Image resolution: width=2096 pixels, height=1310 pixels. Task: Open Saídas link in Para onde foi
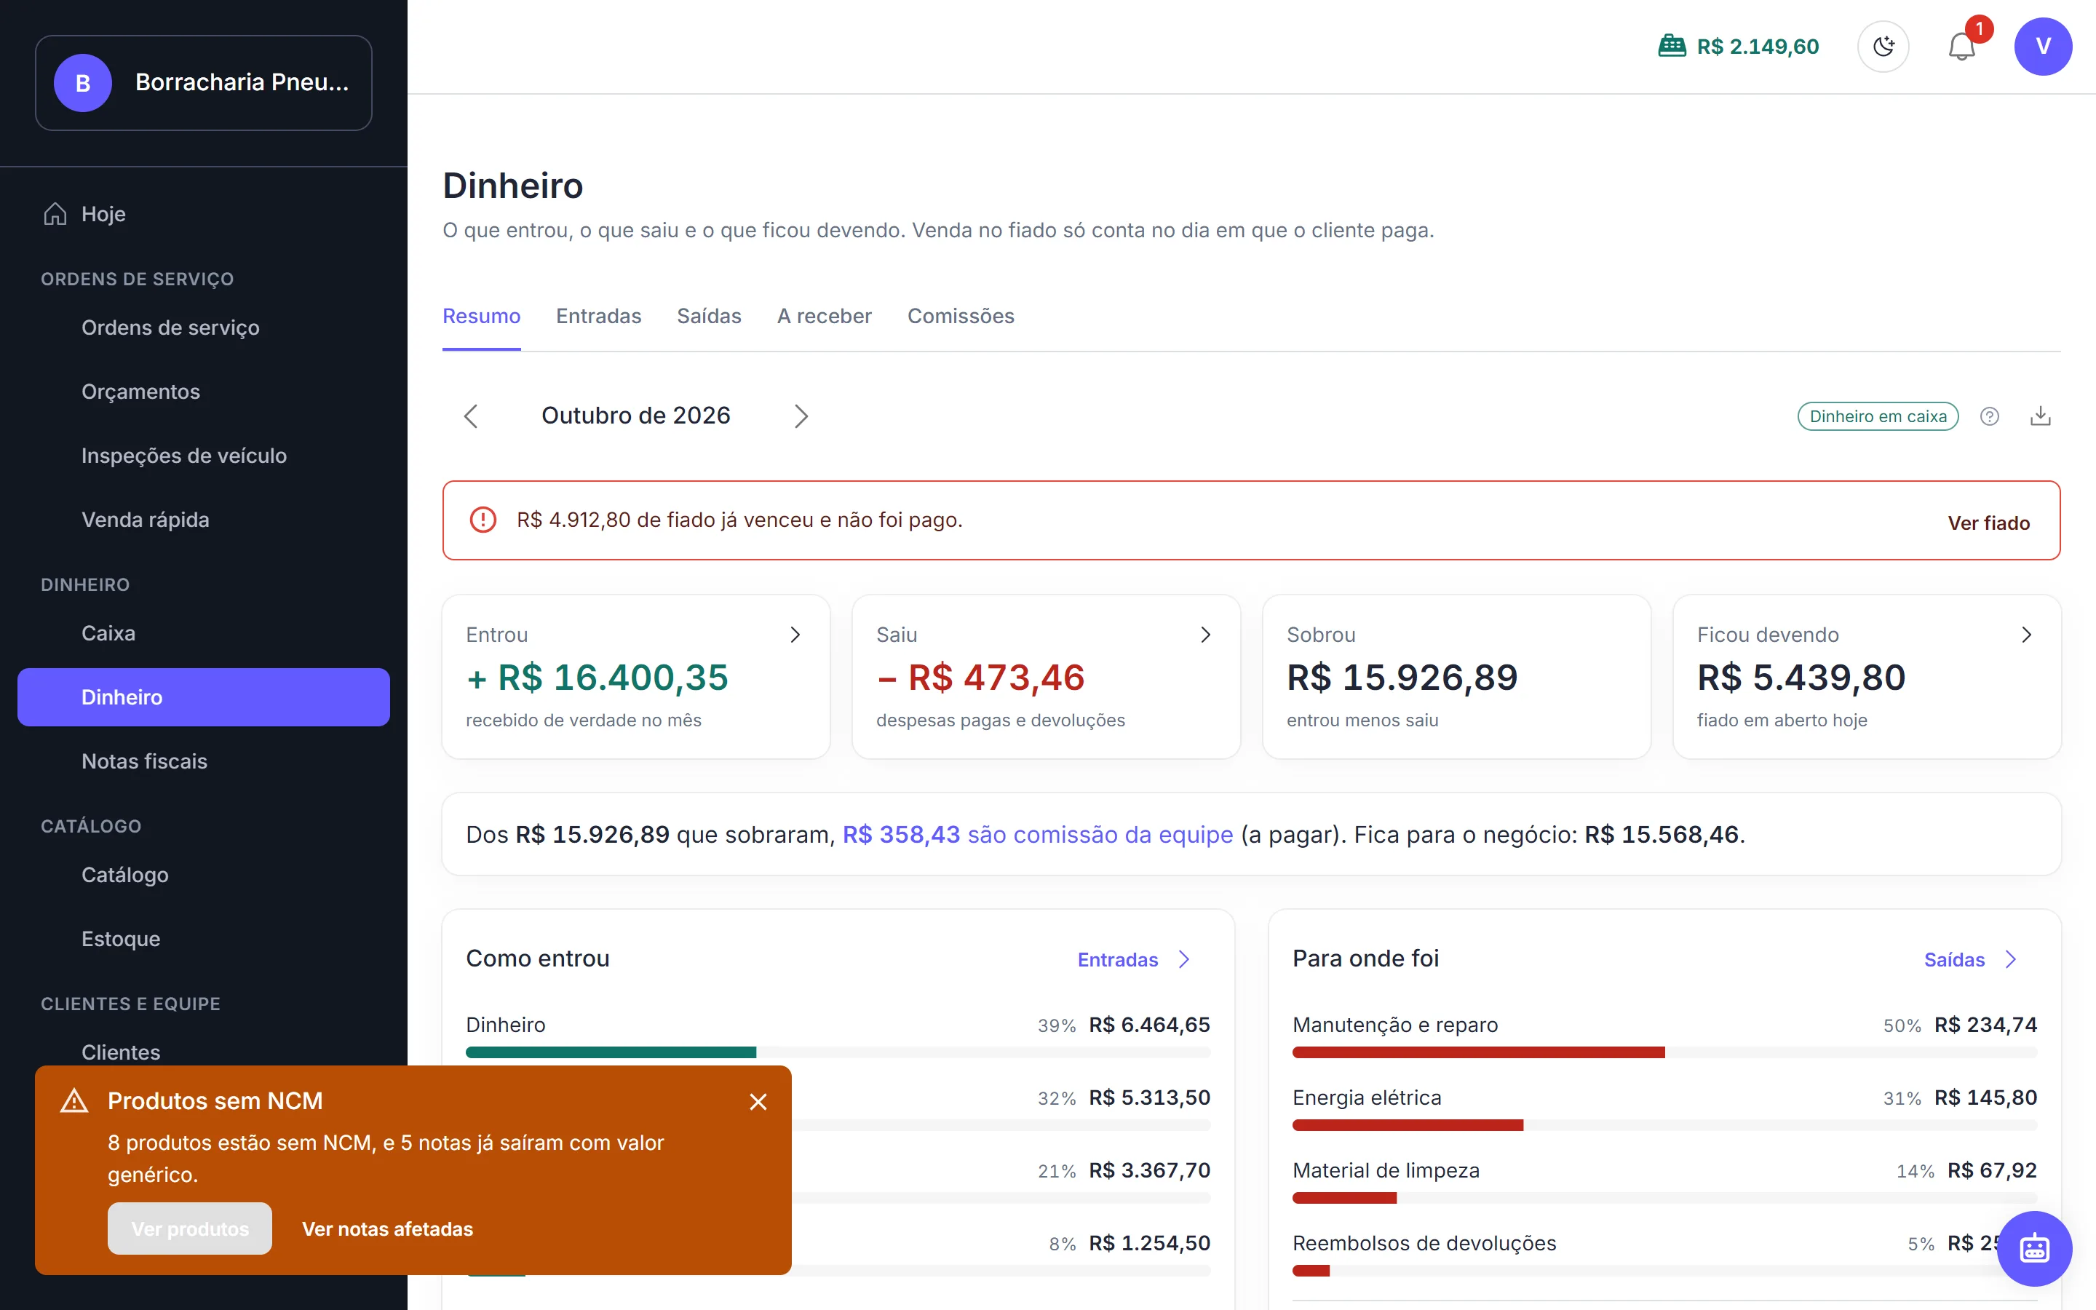1972,960
